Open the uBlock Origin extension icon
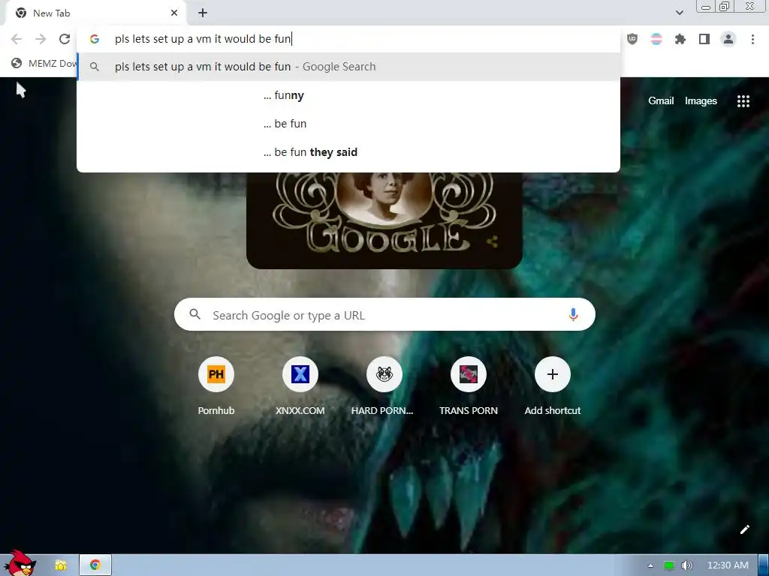The image size is (769, 576). (x=632, y=39)
